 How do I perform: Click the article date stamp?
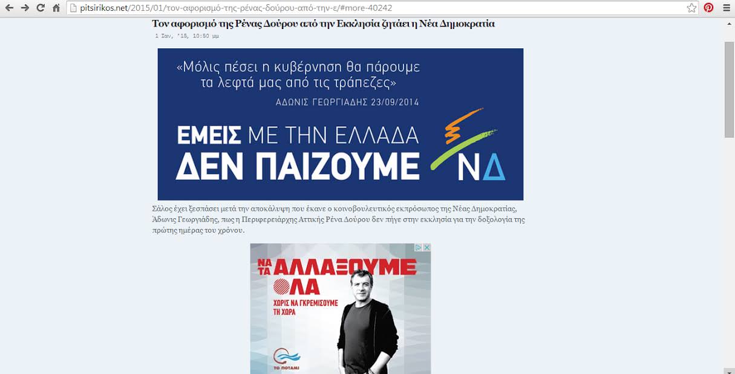[x=187, y=36]
